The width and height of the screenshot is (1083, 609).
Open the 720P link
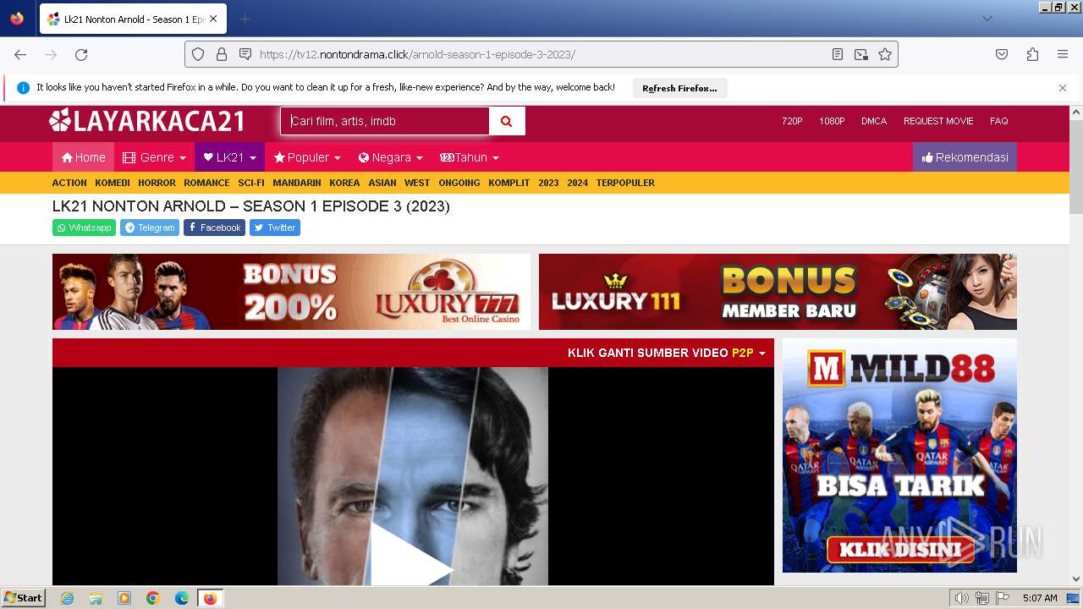point(792,121)
